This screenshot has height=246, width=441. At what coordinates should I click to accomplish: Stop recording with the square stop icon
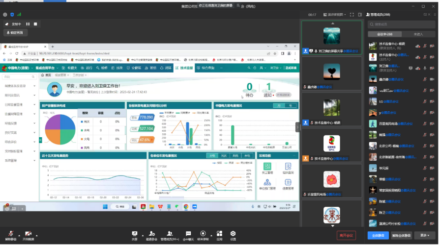point(35,24)
